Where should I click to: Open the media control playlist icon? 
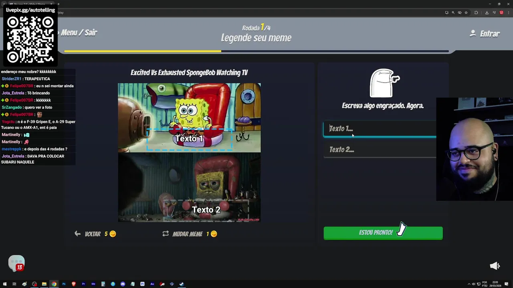(494, 12)
